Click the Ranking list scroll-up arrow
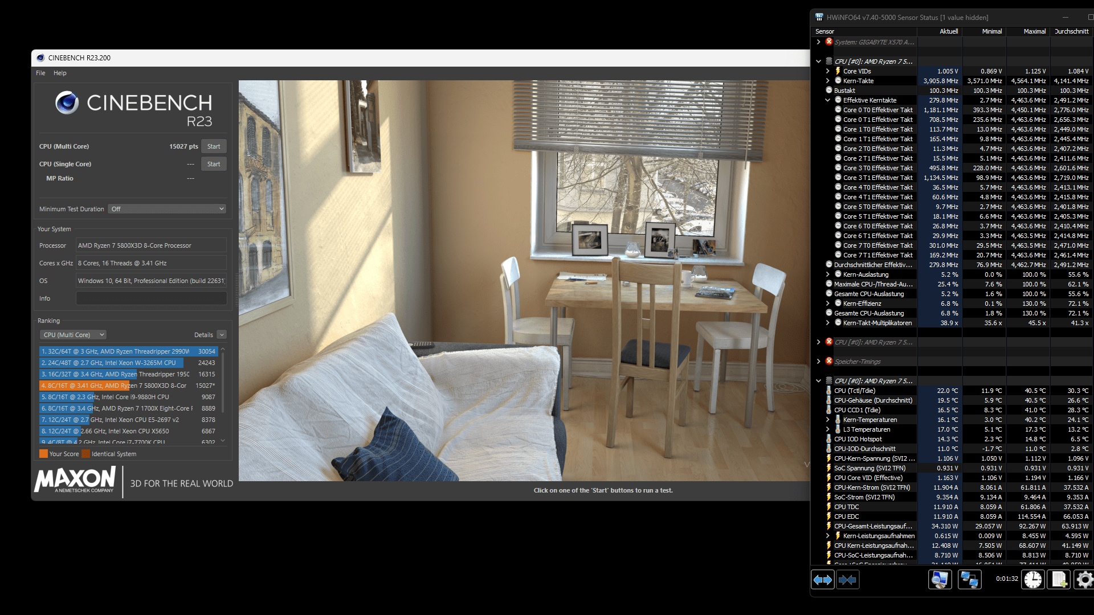The width and height of the screenshot is (1094, 615). pos(223,349)
